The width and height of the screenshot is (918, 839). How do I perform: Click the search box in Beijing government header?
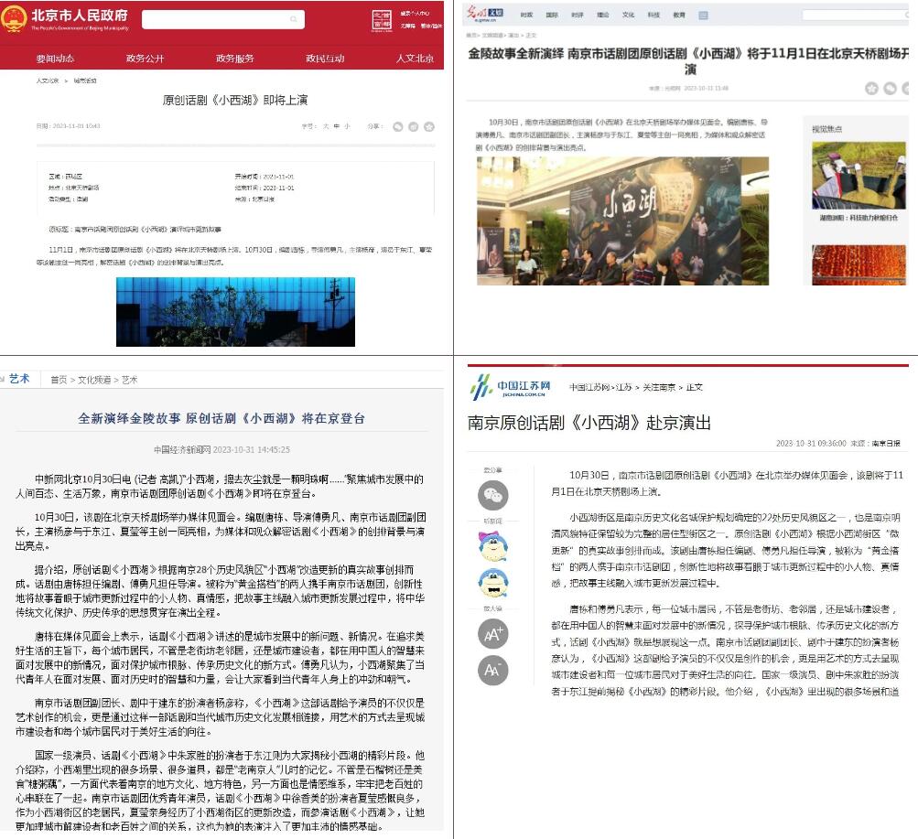click(x=223, y=19)
